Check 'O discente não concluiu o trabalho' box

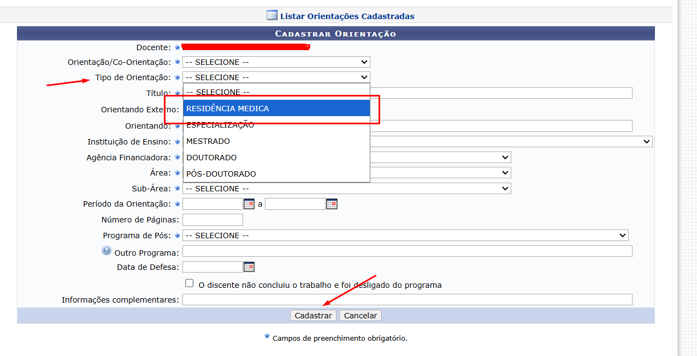(190, 283)
